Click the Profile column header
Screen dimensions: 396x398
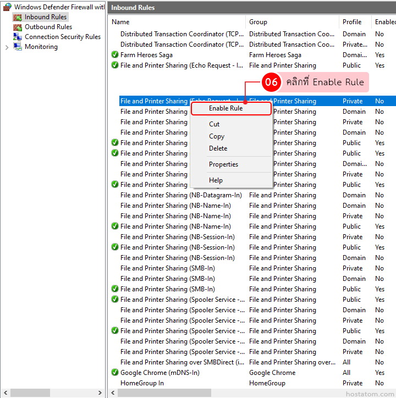tap(352, 22)
